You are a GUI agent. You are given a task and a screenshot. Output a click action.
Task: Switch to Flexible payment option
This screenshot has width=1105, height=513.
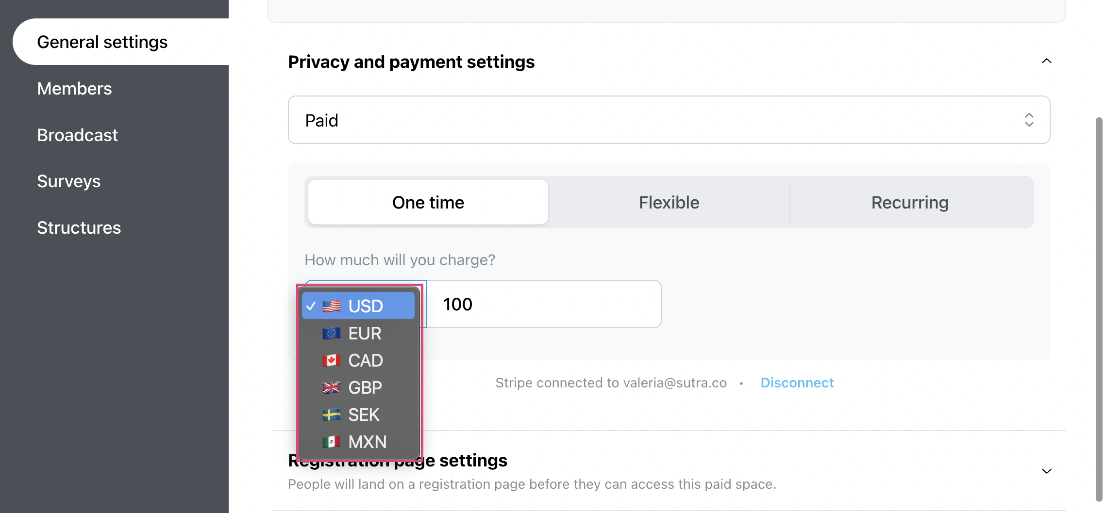click(x=669, y=202)
